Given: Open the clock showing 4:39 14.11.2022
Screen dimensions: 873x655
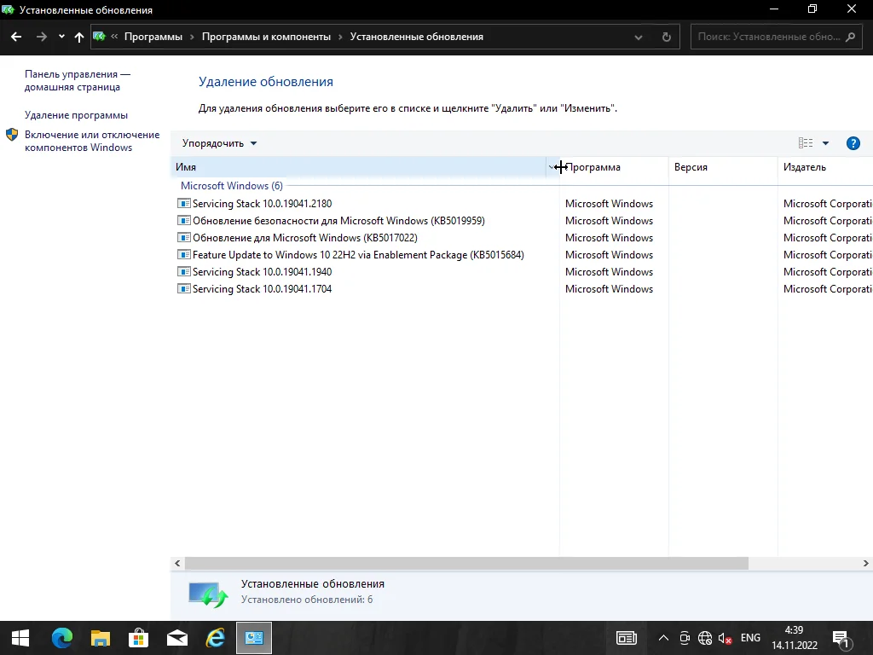Looking at the screenshot, I should coord(795,638).
